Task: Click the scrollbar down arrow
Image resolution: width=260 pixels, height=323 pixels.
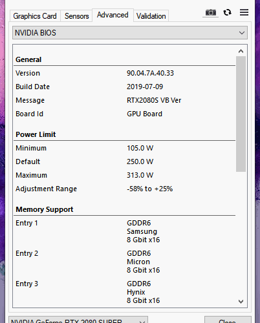Action: [241, 301]
